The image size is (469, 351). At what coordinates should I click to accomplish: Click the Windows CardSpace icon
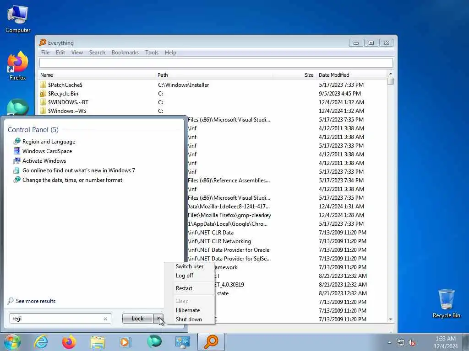(17, 151)
